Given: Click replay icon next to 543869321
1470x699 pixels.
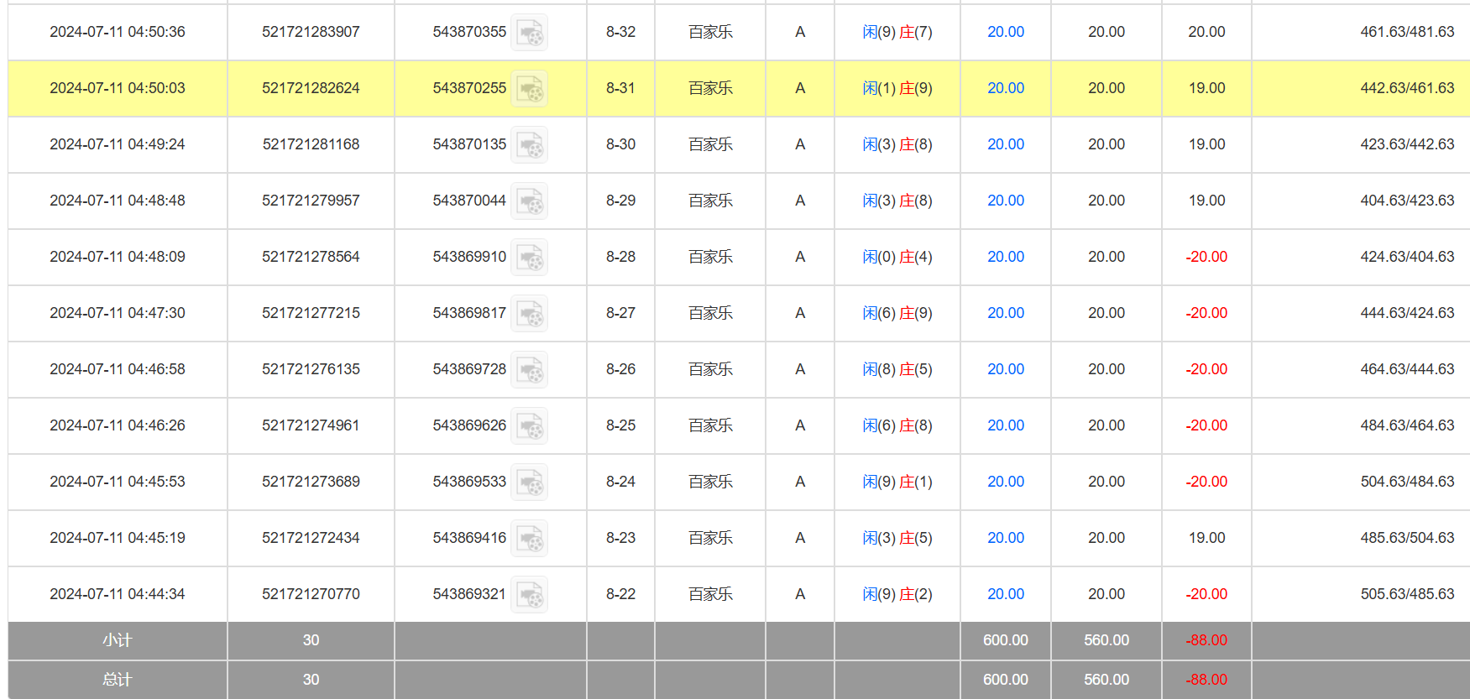Looking at the screenshot, I should pos(530,595).
